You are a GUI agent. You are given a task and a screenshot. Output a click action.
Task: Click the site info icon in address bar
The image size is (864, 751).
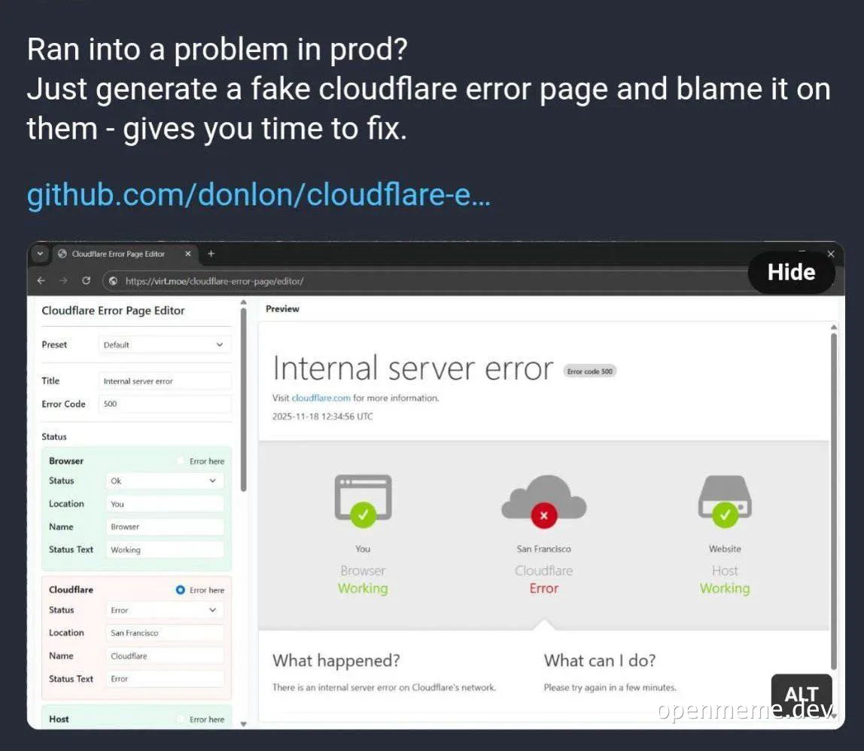point(114,281)
